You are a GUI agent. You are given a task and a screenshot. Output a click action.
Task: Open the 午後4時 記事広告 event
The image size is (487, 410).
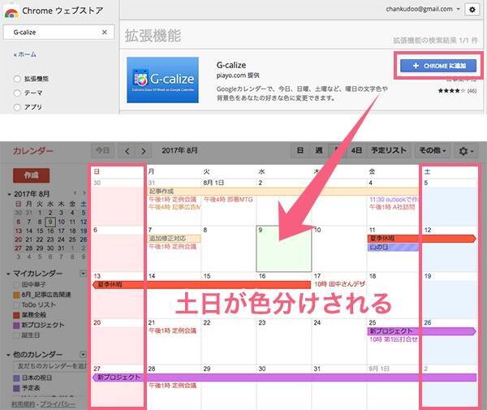[174, 207]
